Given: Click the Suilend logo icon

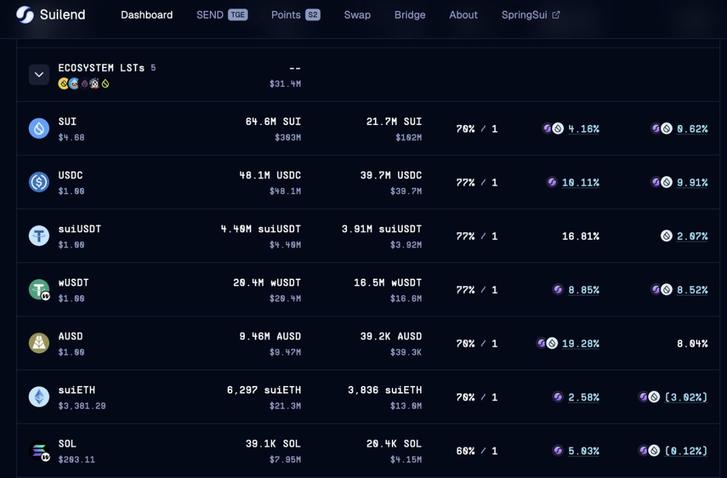Looking at the screenshot, I should [25, 15].
